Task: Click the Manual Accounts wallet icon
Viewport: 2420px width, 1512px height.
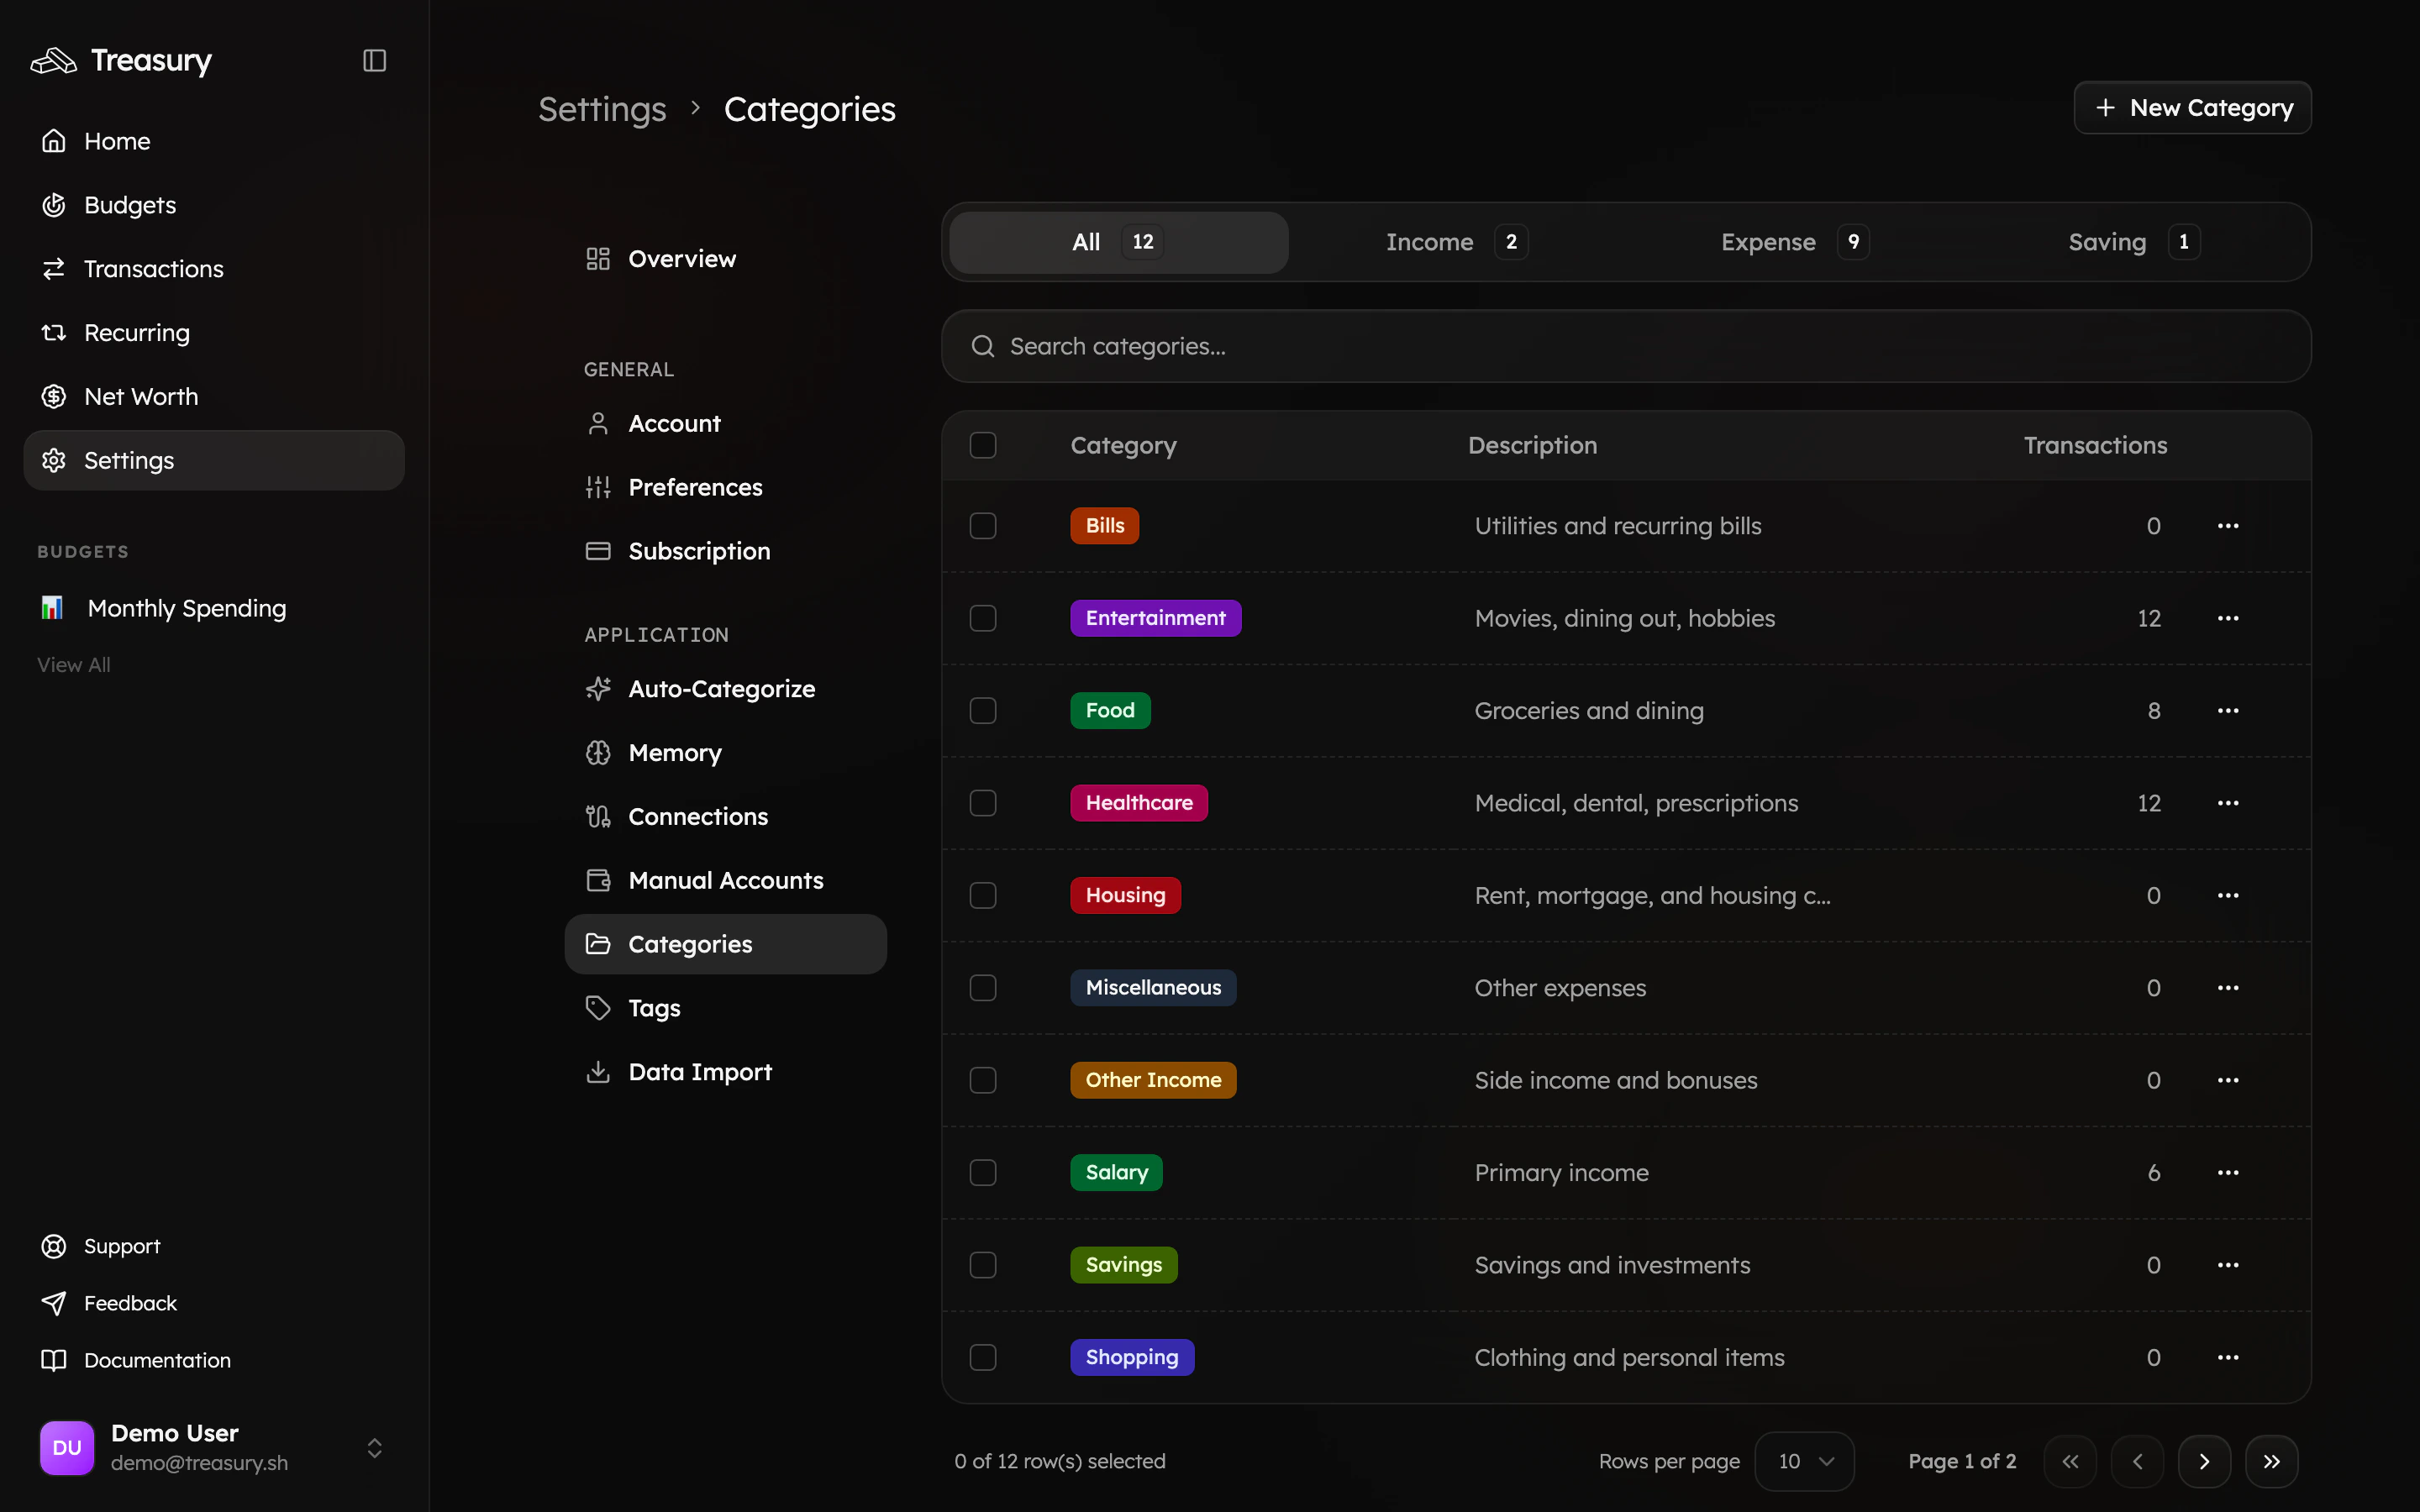Action: [598, 880]
